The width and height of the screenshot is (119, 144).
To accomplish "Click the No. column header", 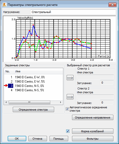I will click(9, 71).
